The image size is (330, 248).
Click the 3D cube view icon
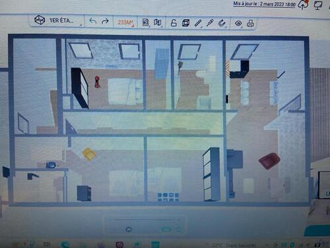pyautogui.click(x=186, y=22)
